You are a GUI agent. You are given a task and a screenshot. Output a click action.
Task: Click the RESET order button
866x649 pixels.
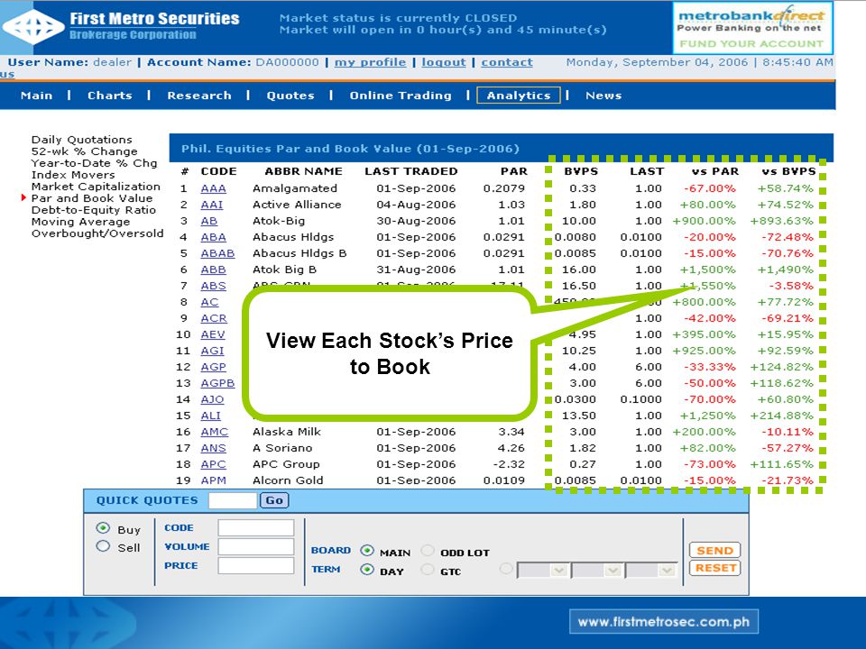coord(714,568)
